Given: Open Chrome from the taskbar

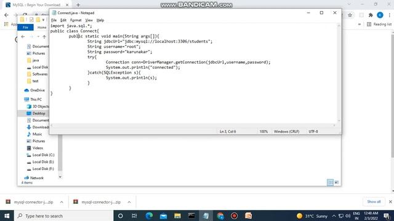Looking at the screenshot, I should [x=220, y=215].
